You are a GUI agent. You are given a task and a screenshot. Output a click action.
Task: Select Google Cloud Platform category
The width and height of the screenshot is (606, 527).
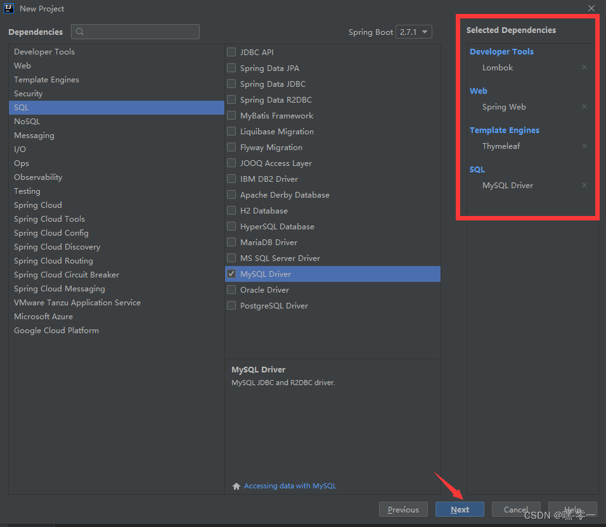tap(117, 331)
